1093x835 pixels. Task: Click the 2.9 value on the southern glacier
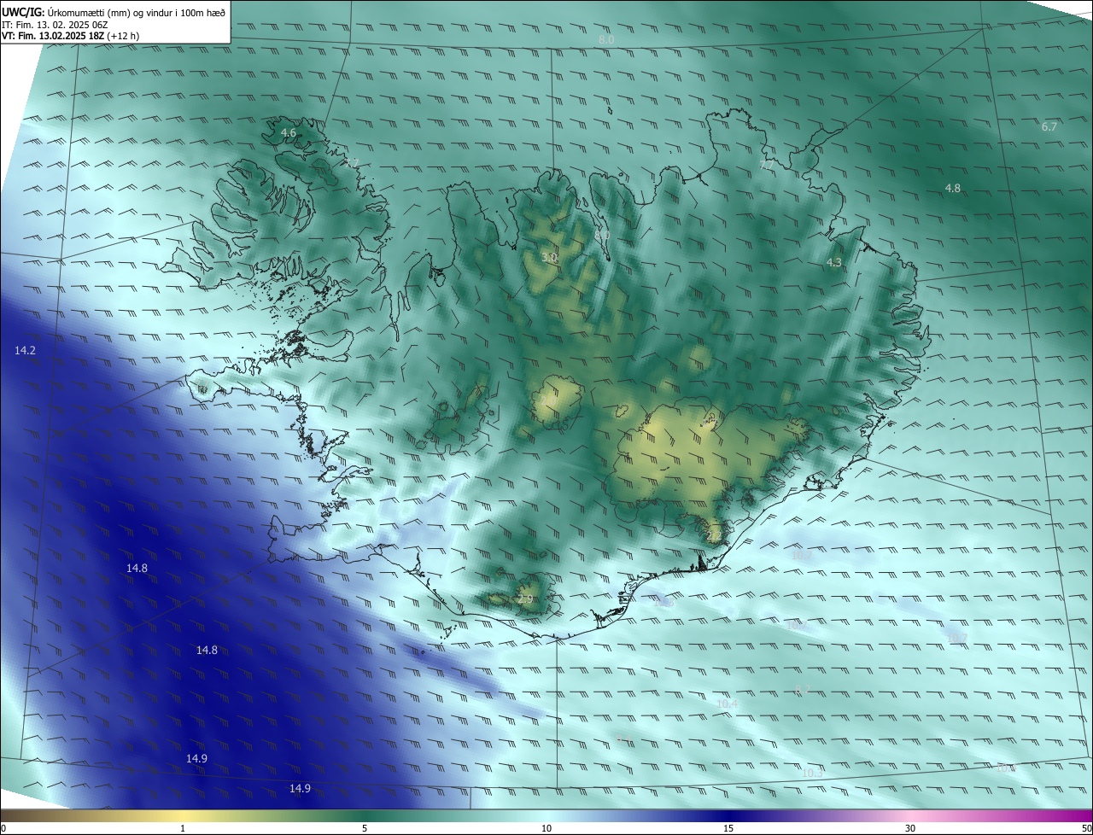coord(525,600)
